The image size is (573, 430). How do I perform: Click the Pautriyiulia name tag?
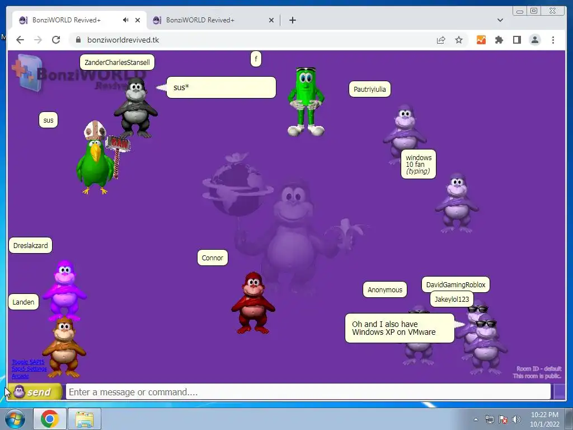tap(369, 89)
